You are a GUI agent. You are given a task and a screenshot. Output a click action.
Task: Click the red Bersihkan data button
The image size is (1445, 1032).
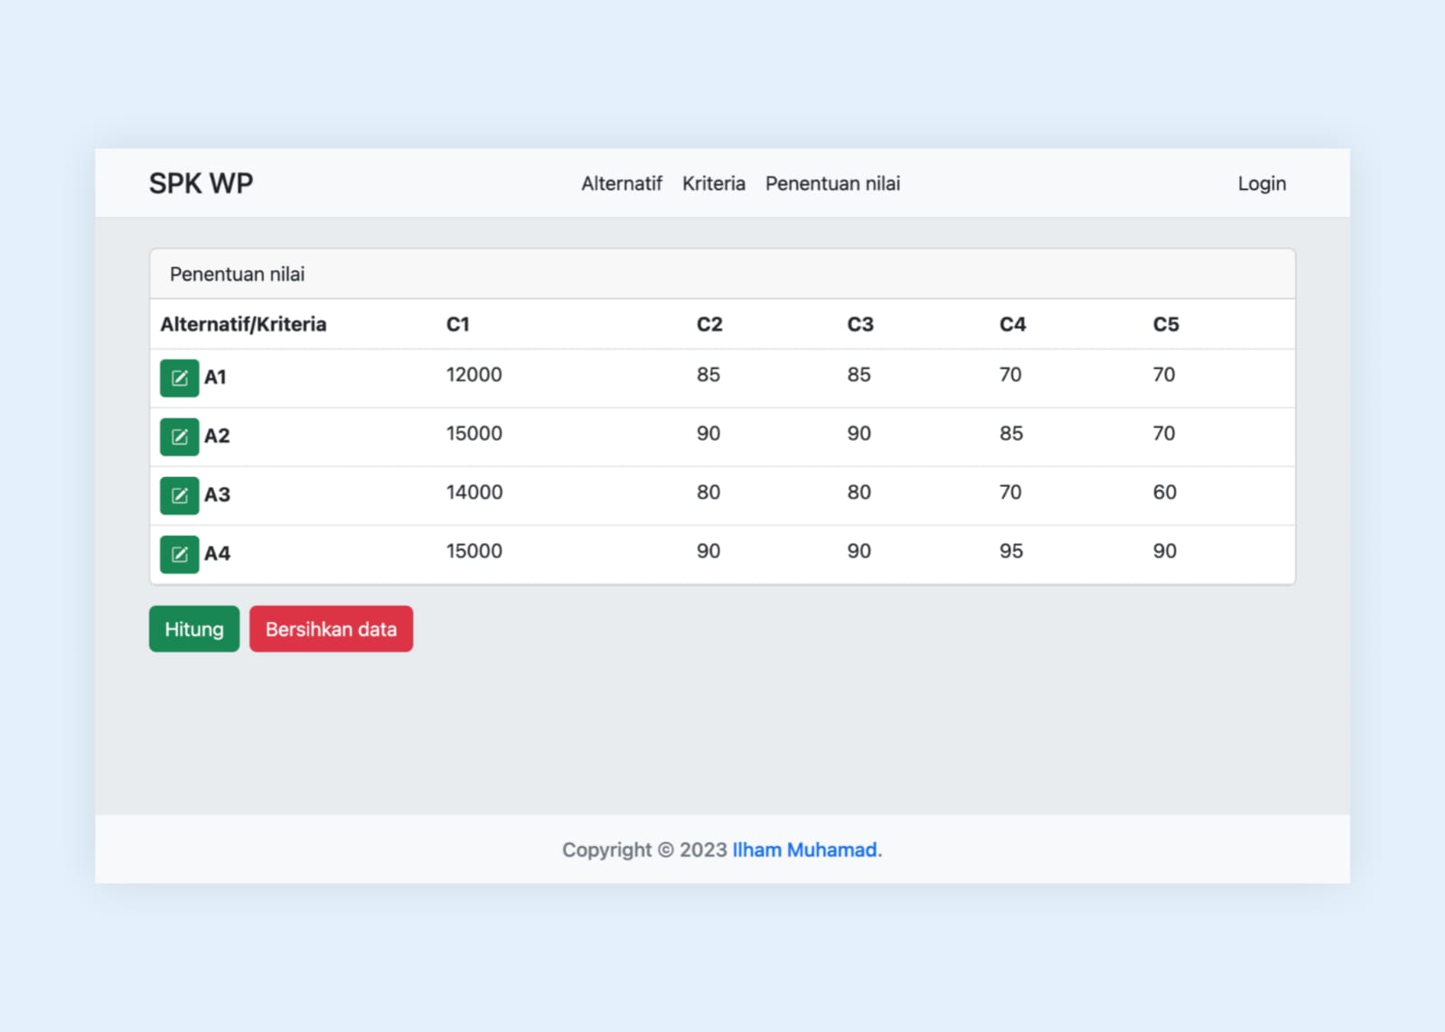click(331, 629)
